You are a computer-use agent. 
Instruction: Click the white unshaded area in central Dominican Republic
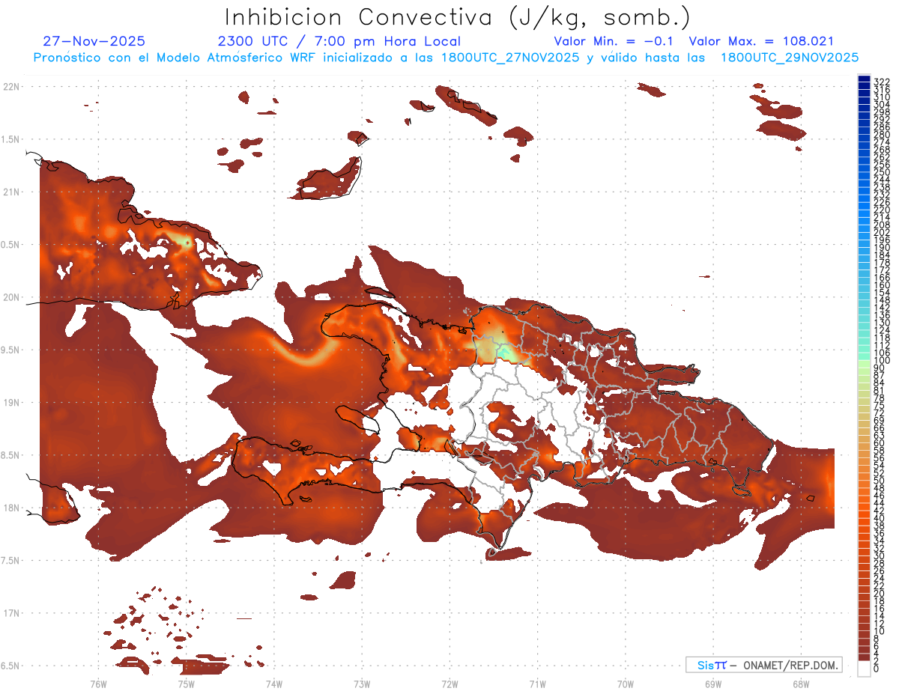[524, 389]
